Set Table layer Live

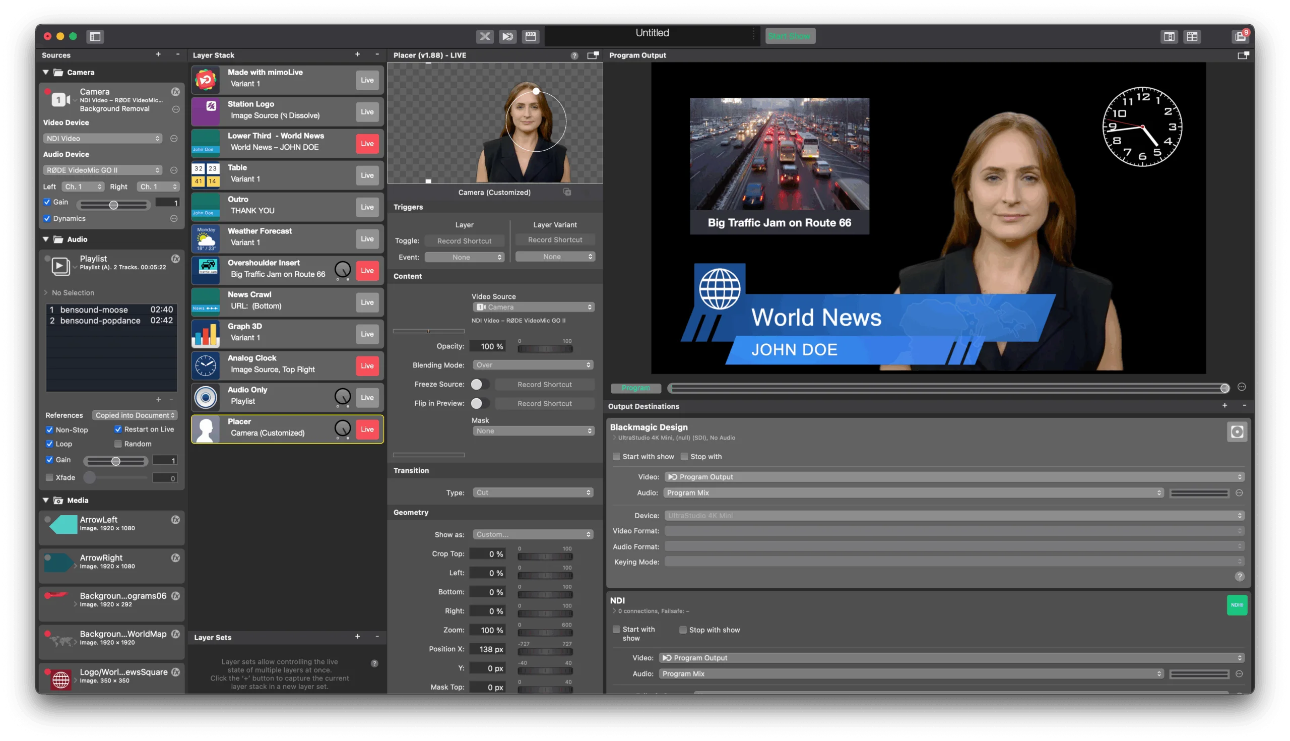click(367, 175)
